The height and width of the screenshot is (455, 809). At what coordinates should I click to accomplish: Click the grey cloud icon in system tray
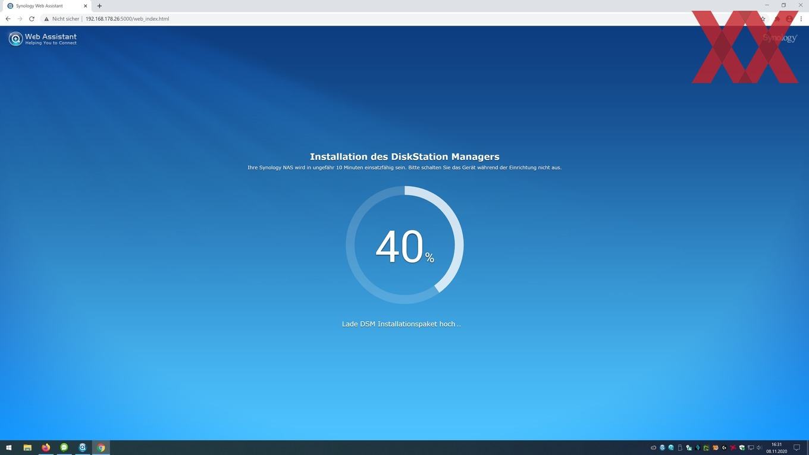(653, 448)
